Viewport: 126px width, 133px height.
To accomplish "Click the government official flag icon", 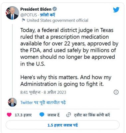I will [x=23, y=20].
